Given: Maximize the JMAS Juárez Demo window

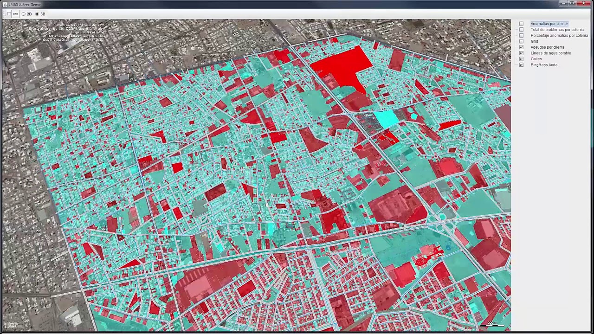Looking at the screenshot, I should (572, 4).
